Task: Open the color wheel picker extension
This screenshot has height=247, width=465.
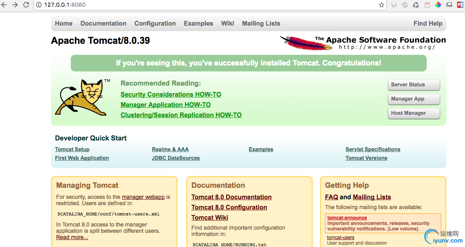Action: [x=438, y=5]
